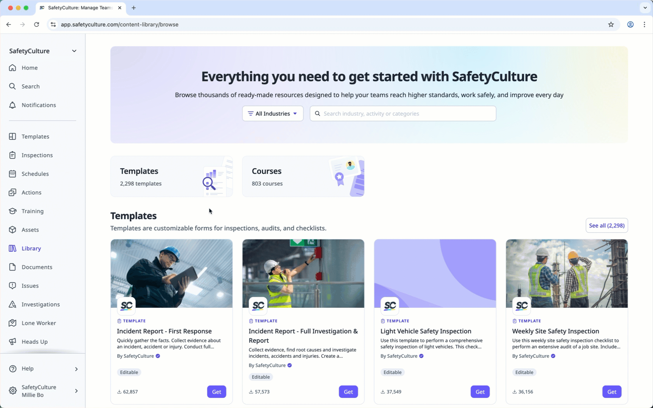Click the Help question mark icon
This screenshot has height=408, width=653.
click(13, 368)
